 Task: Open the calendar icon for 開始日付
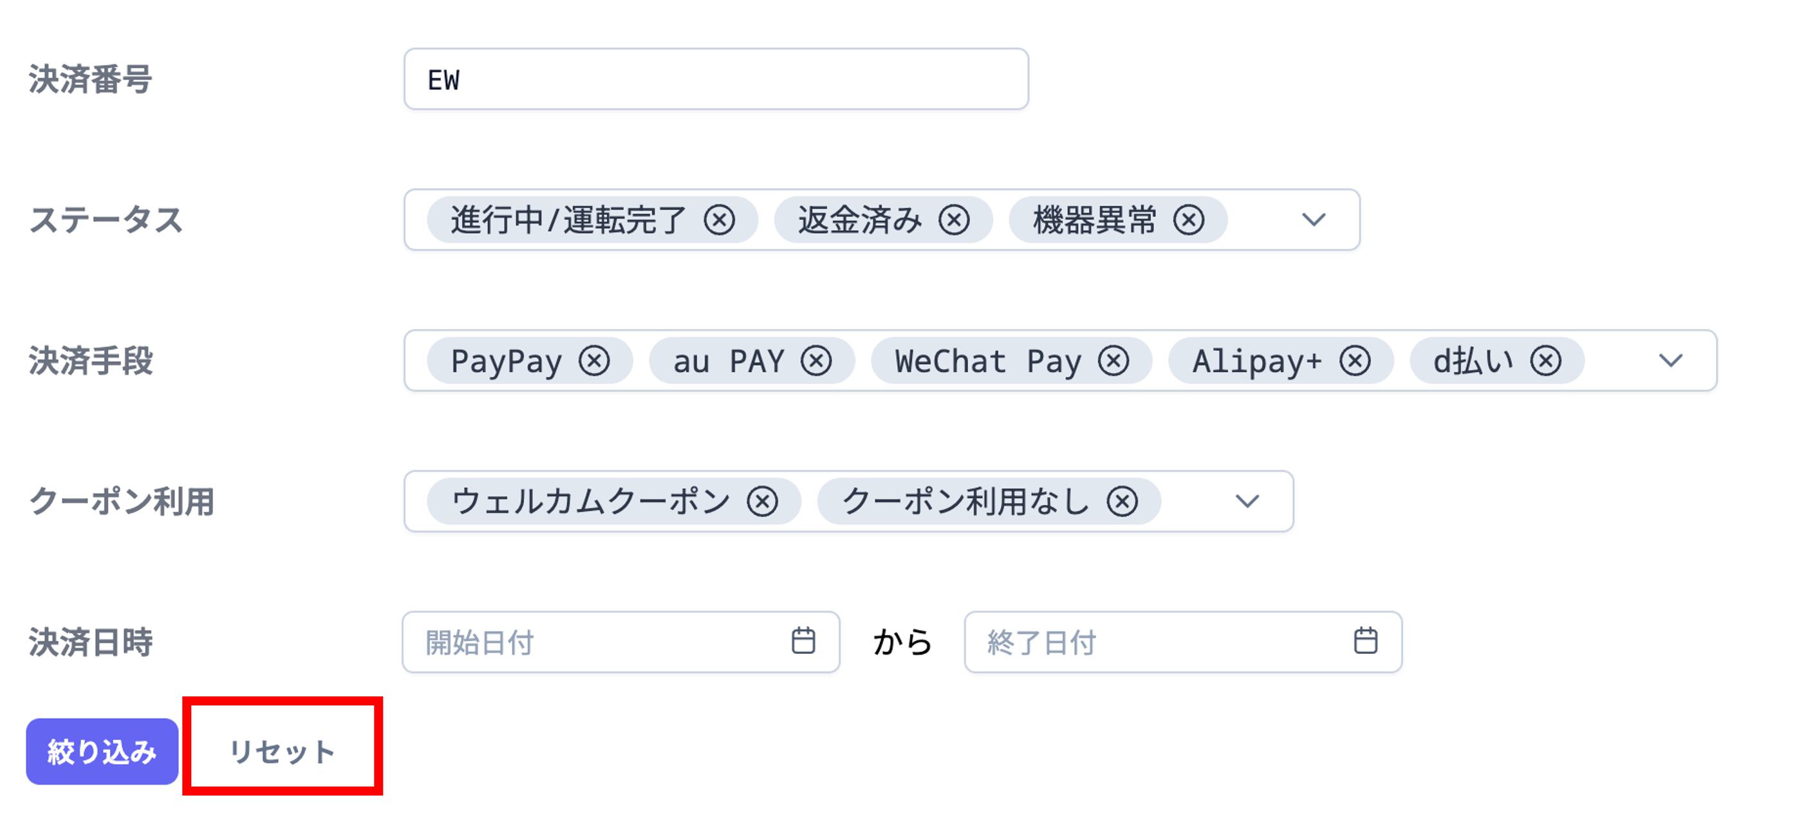(803, 641)
